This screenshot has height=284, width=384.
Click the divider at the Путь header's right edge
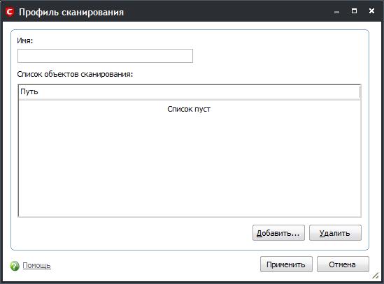pos(360,92)
